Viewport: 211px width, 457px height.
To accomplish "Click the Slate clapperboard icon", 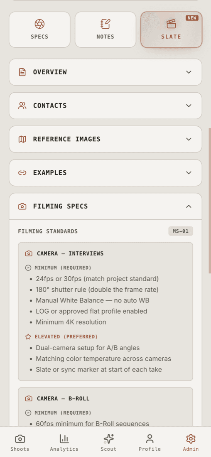I will (172, 24).
